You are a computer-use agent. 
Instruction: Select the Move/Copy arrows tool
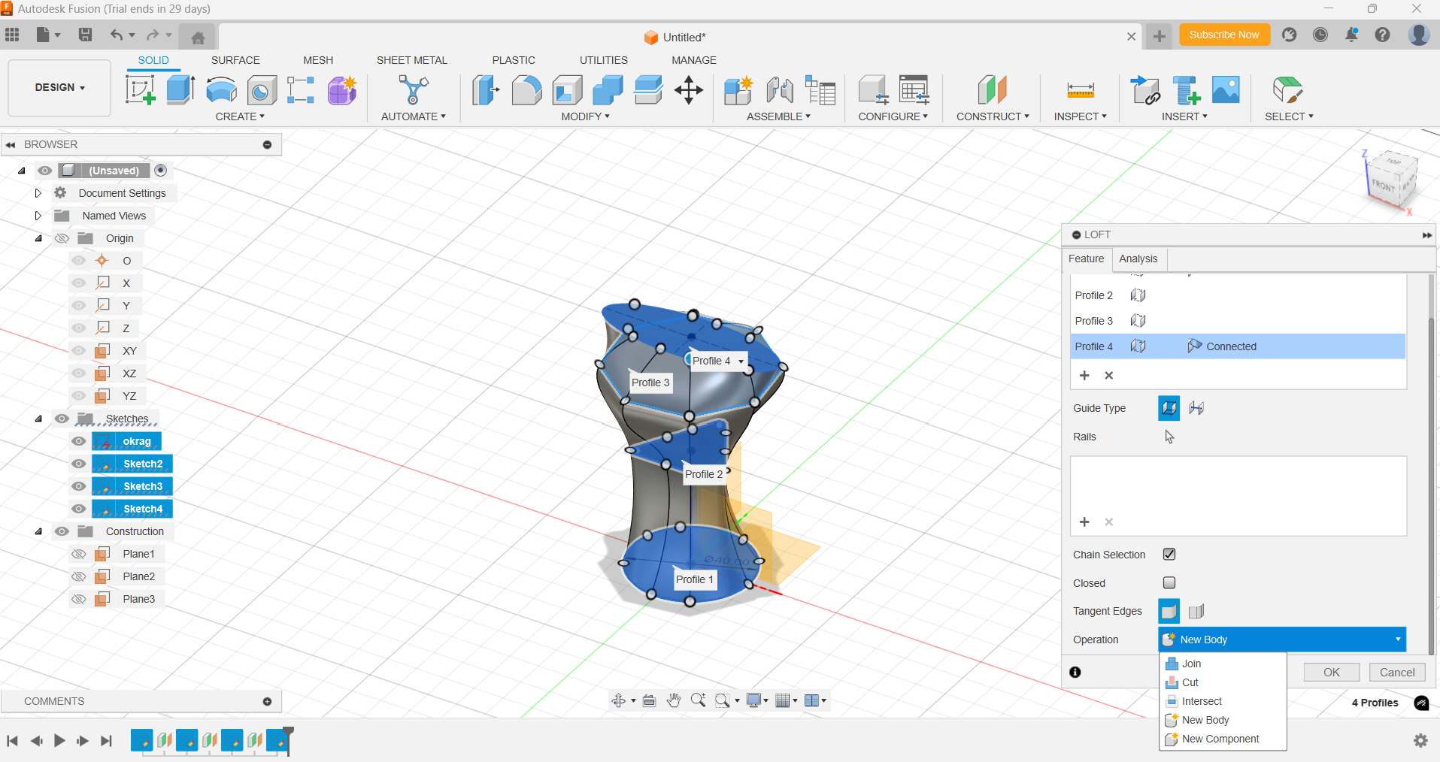point(688,90)
